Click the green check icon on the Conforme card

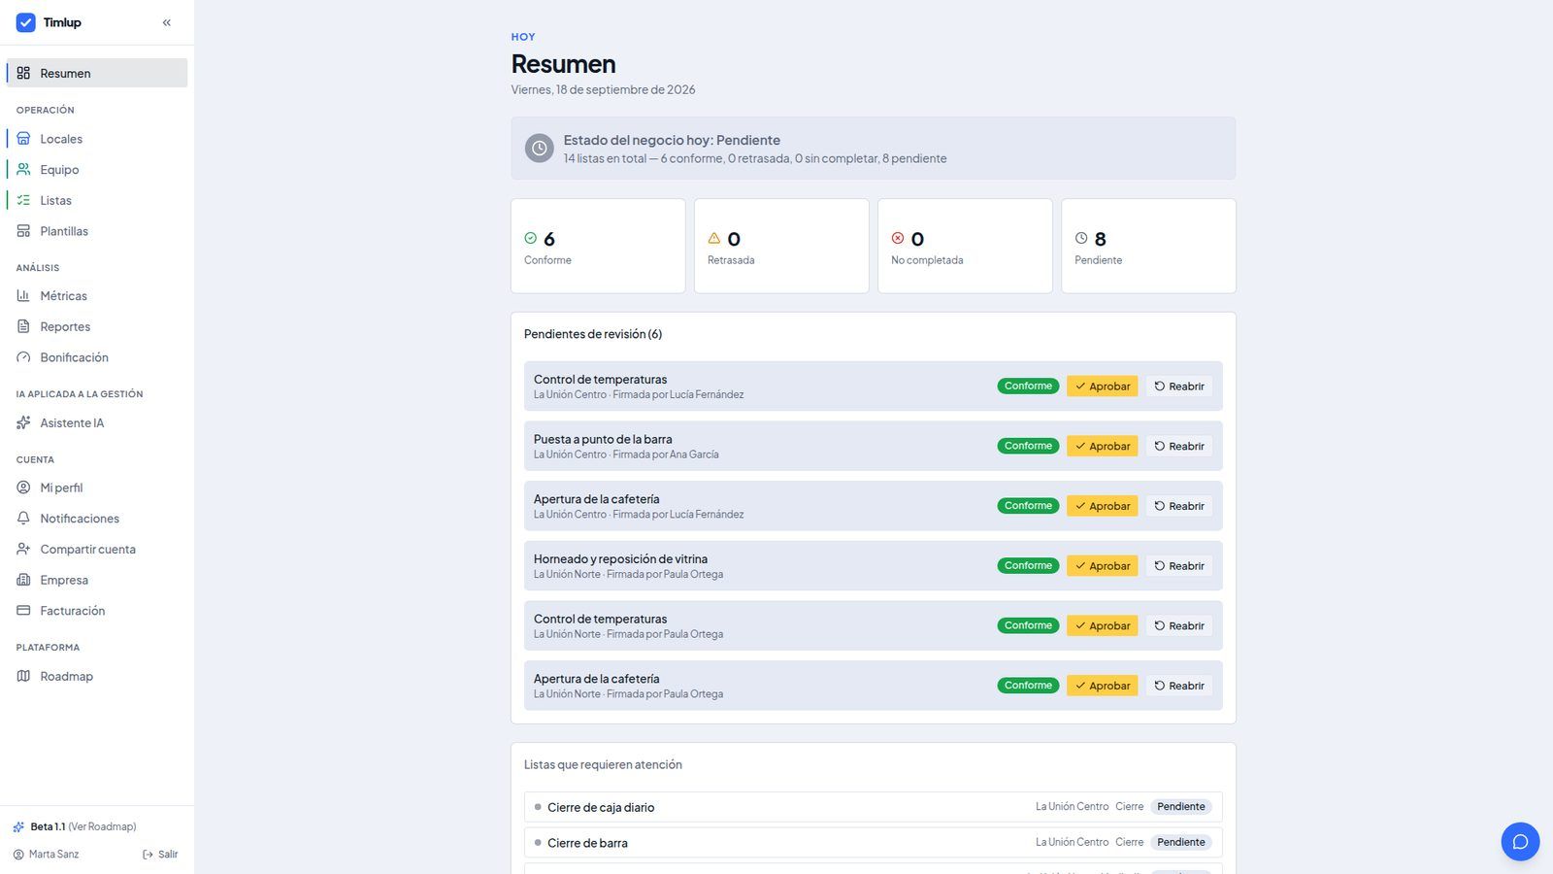(x=530, y=238)
